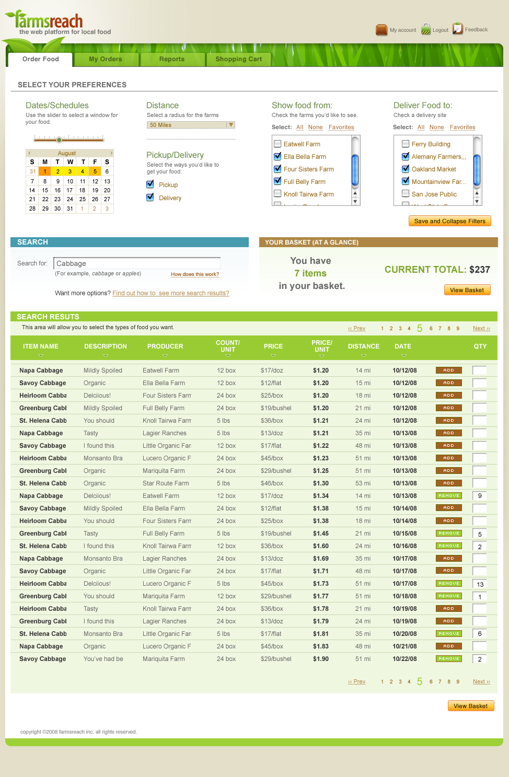Click Save and Collapse Filters button
Image resolution: width=509 pixels, height=777 pixels.
click(x=449, y=221)
